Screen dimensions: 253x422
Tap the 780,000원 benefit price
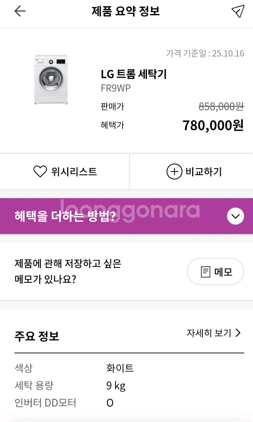click(x=213, y=125)
